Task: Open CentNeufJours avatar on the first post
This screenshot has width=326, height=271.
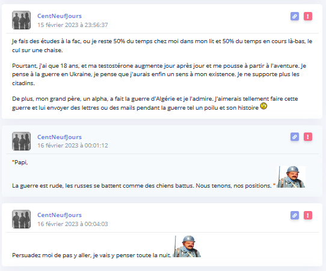Action: (x=22, y=20)
